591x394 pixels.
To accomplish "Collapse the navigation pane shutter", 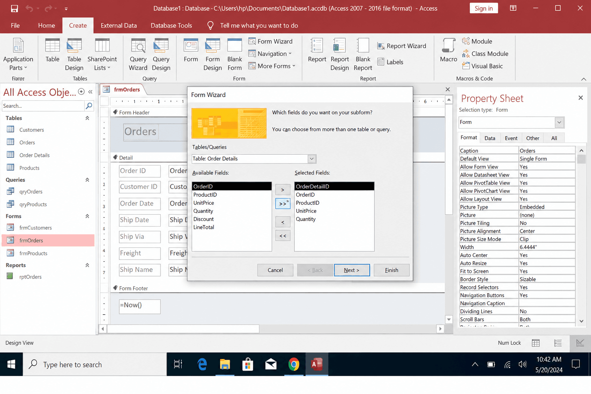I will click(x=90, y=92).
